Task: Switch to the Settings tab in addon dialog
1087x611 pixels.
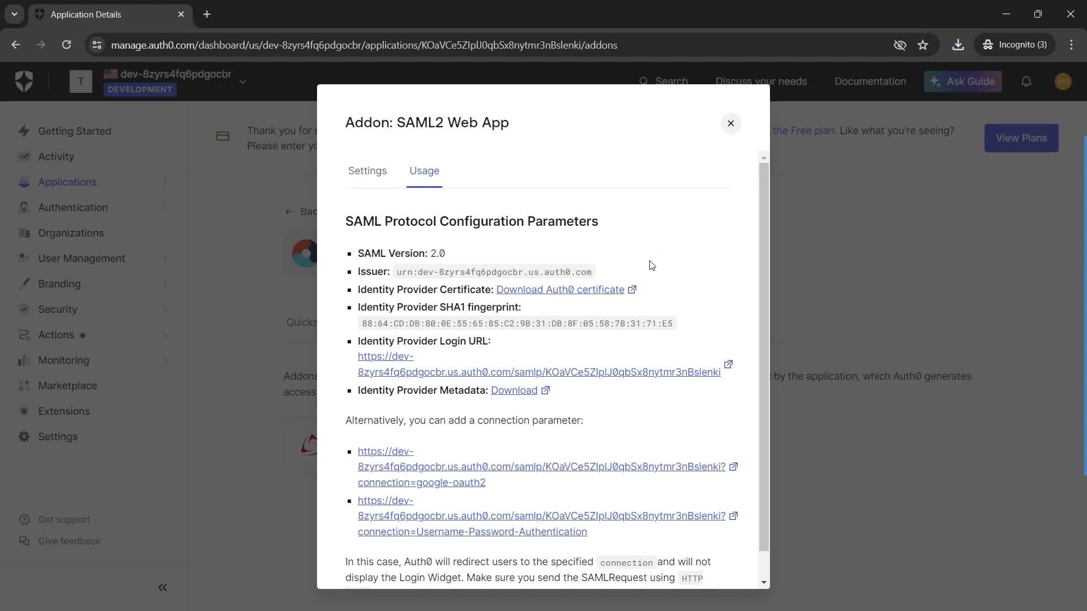Action: click(367, 171)
